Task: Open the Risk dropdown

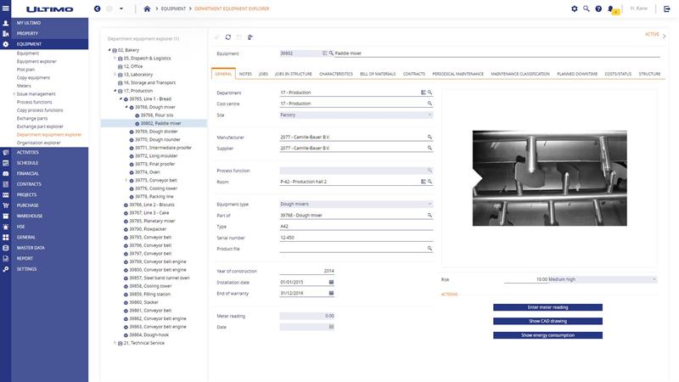Action: point(654,279)
